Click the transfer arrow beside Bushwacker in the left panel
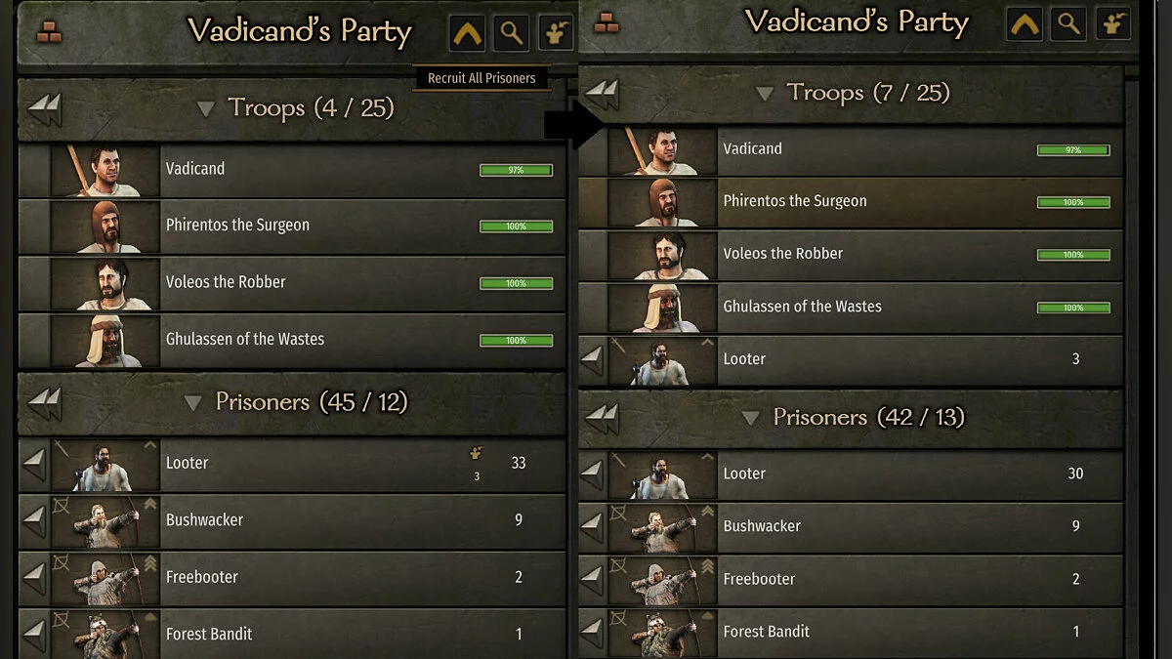 tap(34, 520)
